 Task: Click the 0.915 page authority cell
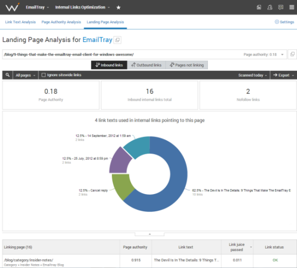click(x=136, y=260)
